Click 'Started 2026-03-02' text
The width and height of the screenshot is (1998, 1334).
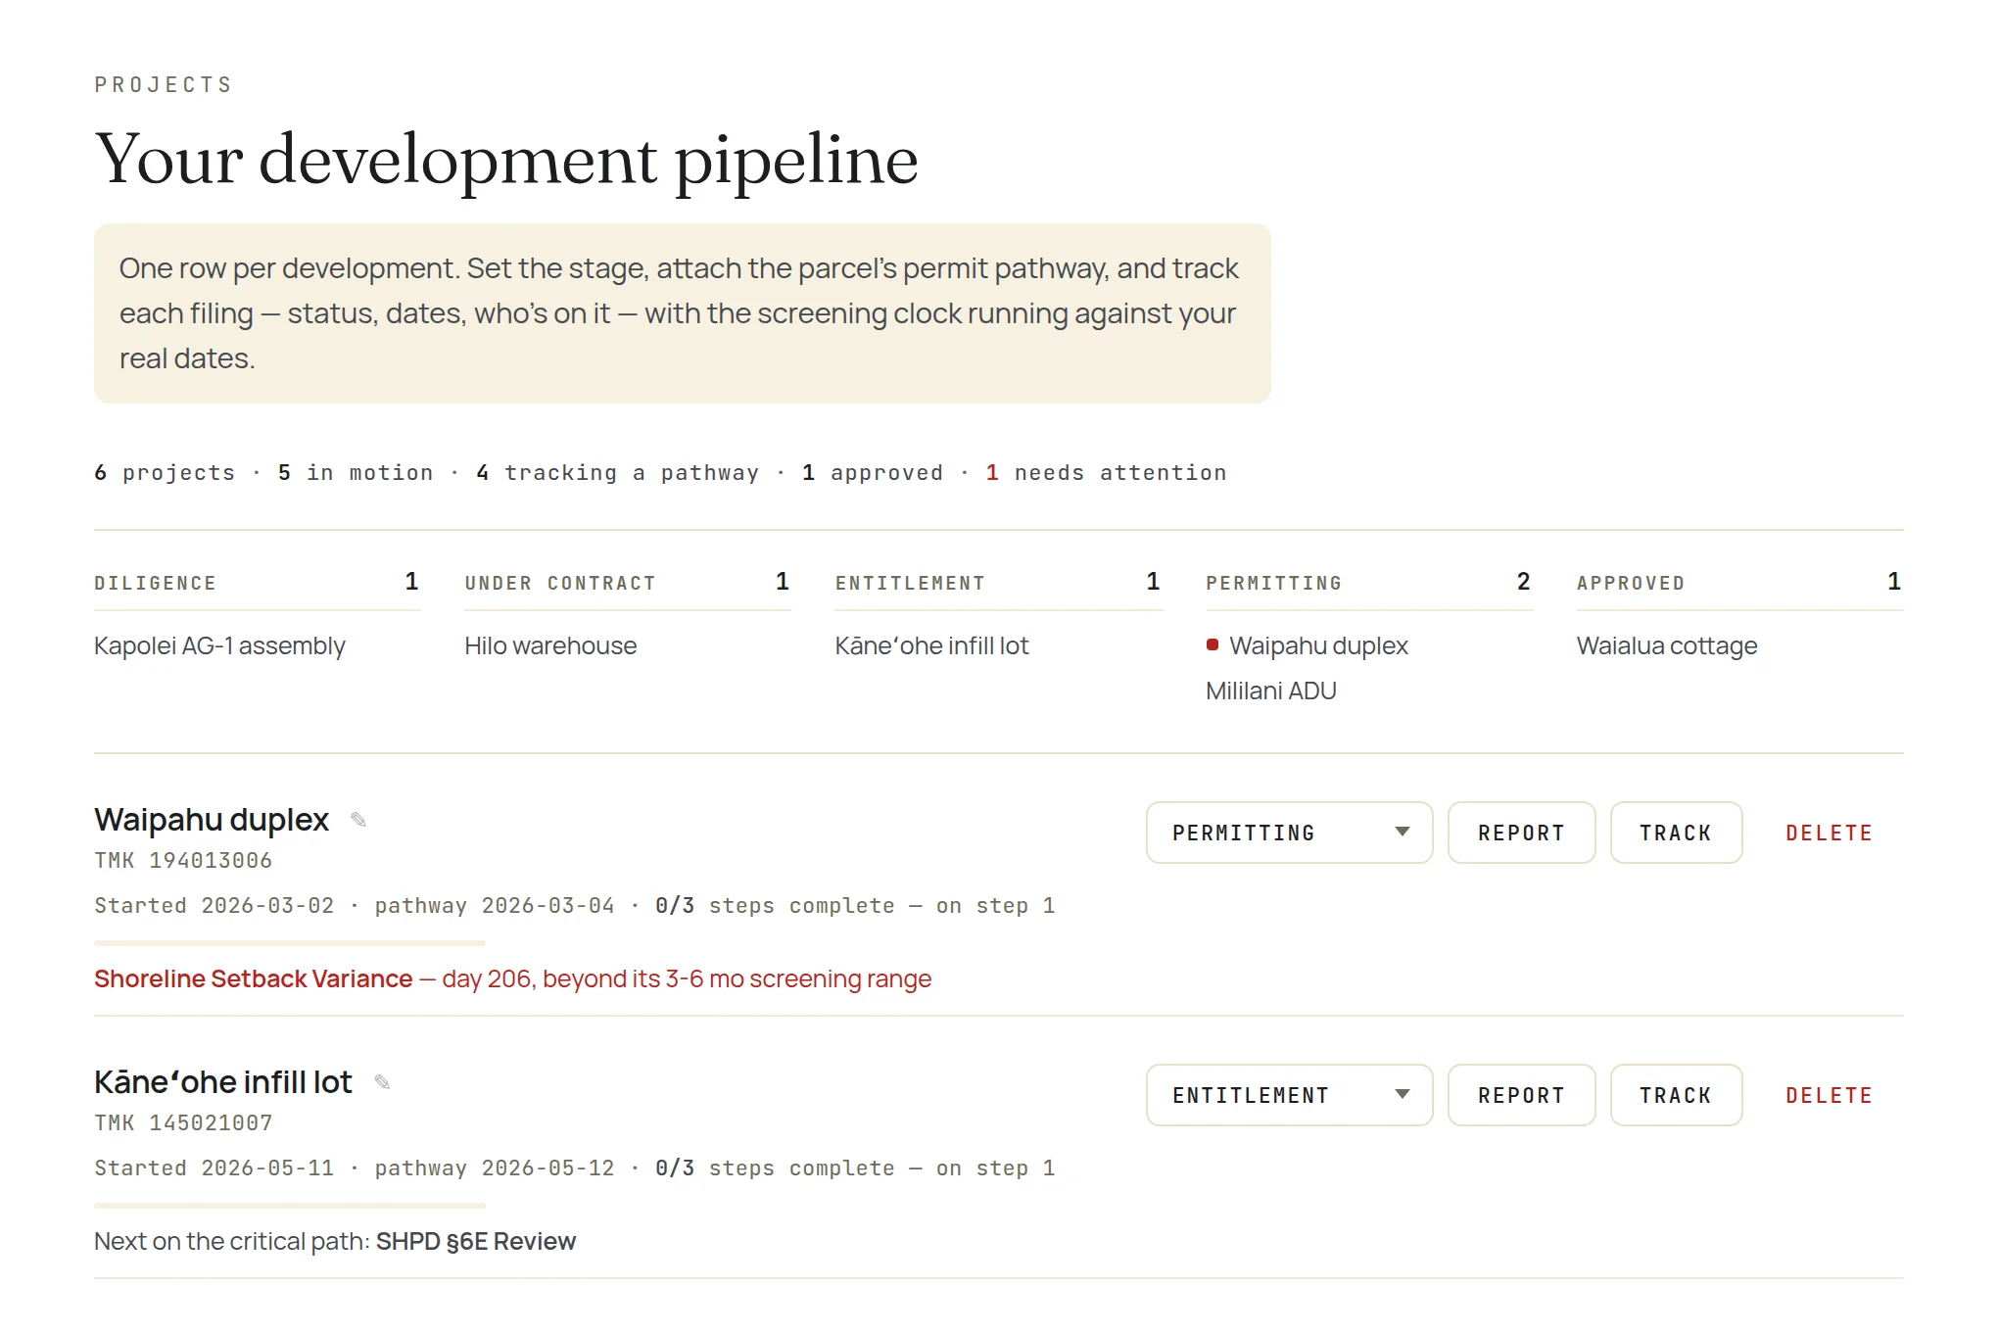(x=214, y=906)
